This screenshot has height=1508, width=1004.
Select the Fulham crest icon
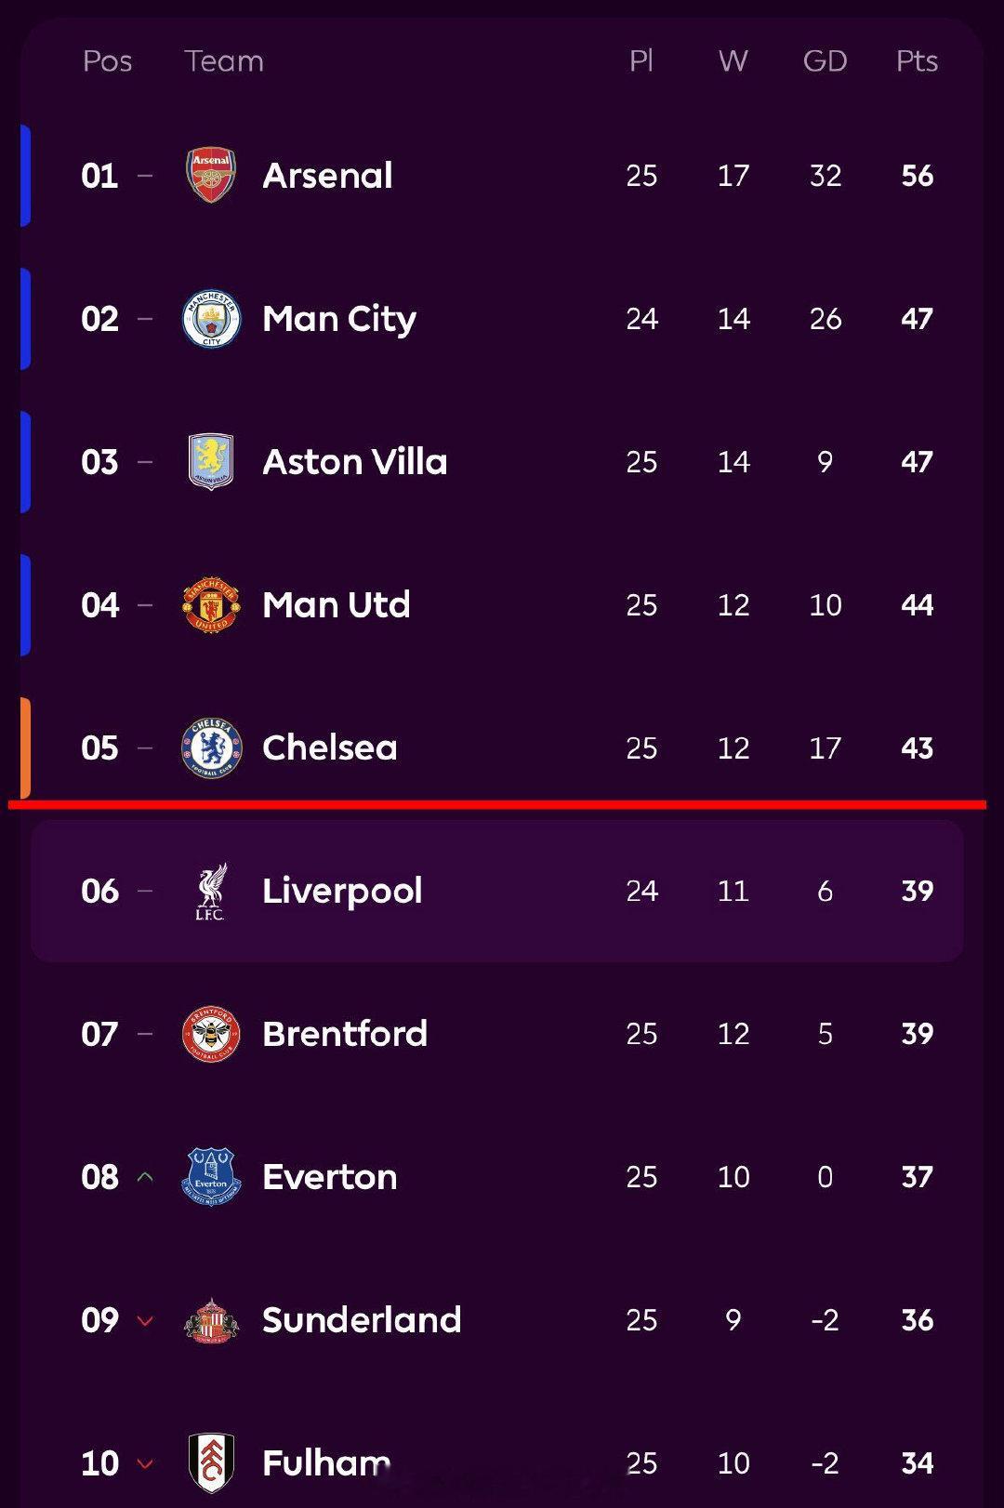tap(211, 1462)
